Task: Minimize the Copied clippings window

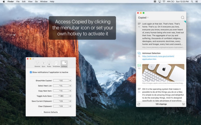Action: 141,13
